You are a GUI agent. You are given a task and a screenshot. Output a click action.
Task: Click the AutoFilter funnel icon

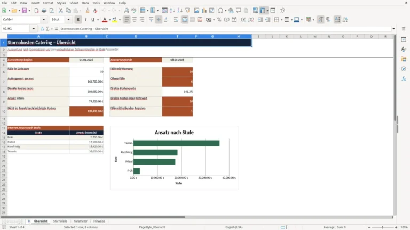187,11
